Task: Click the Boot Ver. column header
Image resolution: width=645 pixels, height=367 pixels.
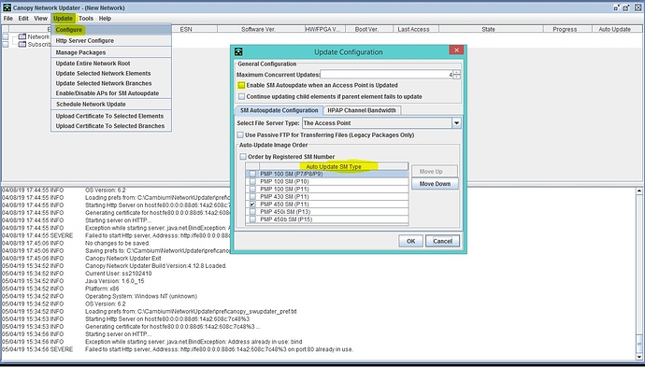Action: click(x=369, y=29)
